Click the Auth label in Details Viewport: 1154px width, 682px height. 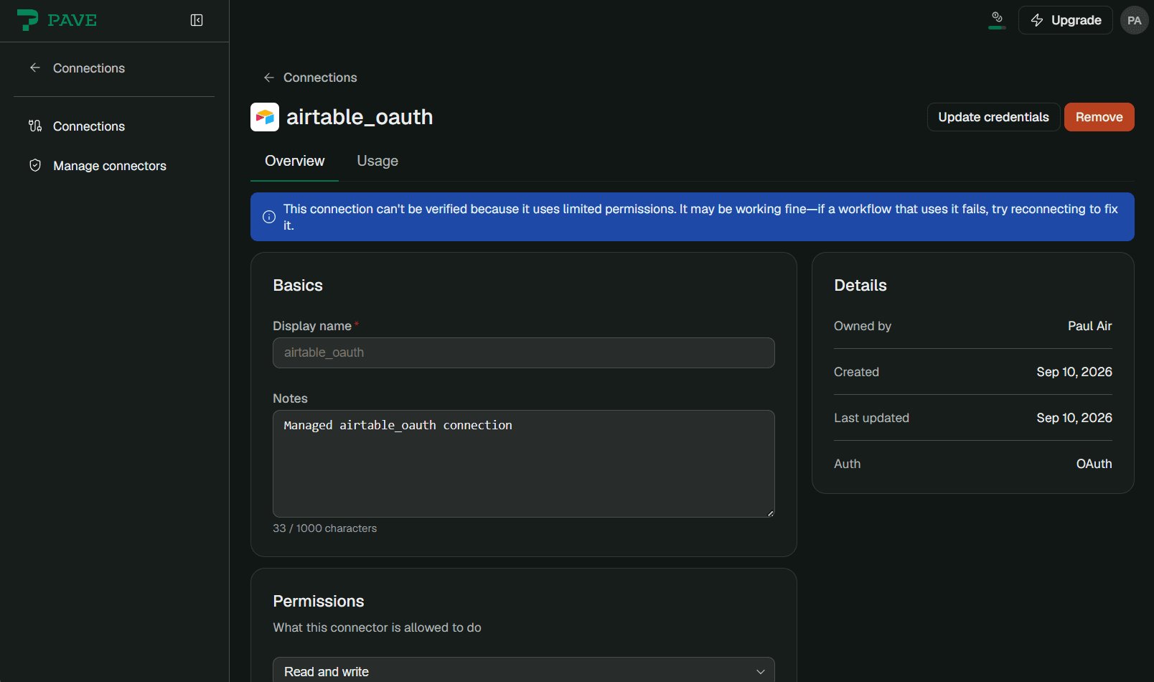click(847, 464)
